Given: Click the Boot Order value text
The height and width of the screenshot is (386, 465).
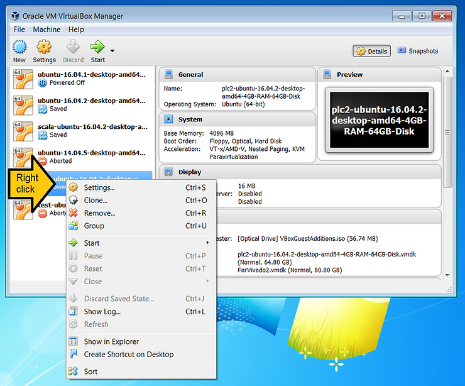Looking at the screenshot, I should point(246,141).
